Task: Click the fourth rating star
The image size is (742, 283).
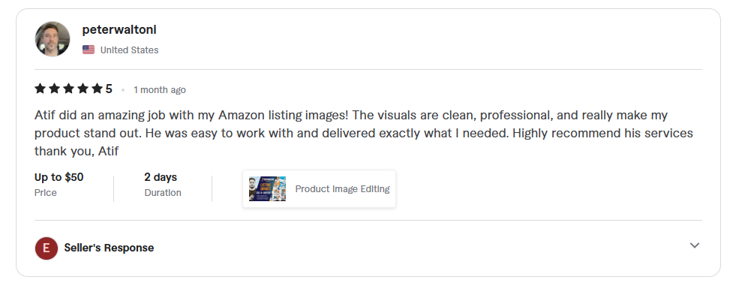Action: pyautogui.click(x=83, y=89)
